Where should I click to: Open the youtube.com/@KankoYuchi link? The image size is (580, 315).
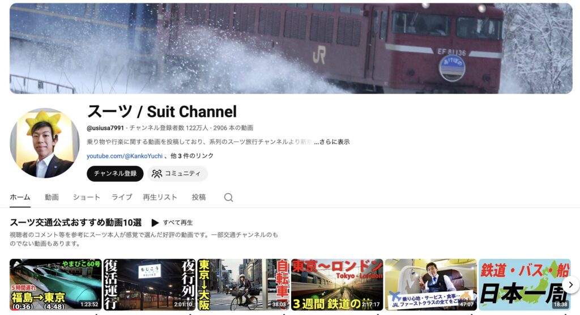[x=125, y=156]
